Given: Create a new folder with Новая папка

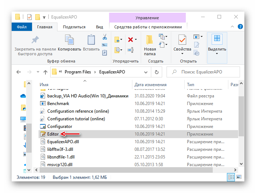Looking at the screenshot, I should click(150, 45).
